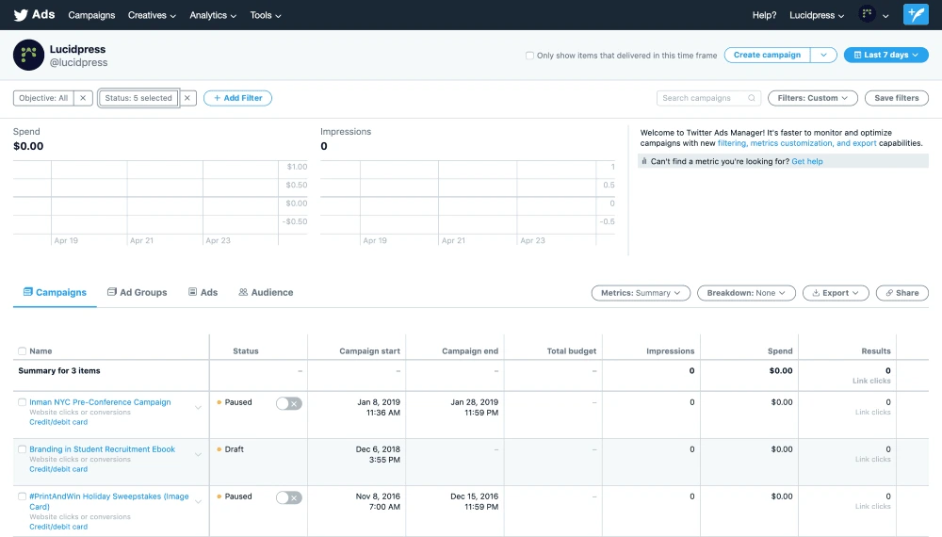Open the Filters: Custom dropdown
This screenshot has width=942, height=537.
point(812,98)
